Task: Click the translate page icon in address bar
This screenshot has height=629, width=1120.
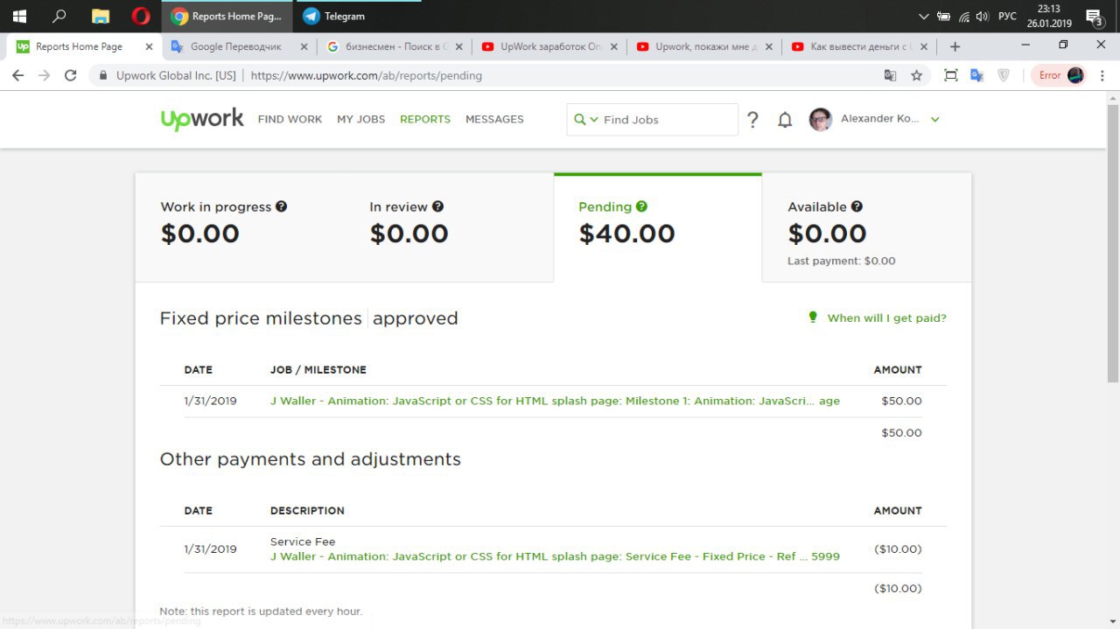Action: [x=890, y=75]
